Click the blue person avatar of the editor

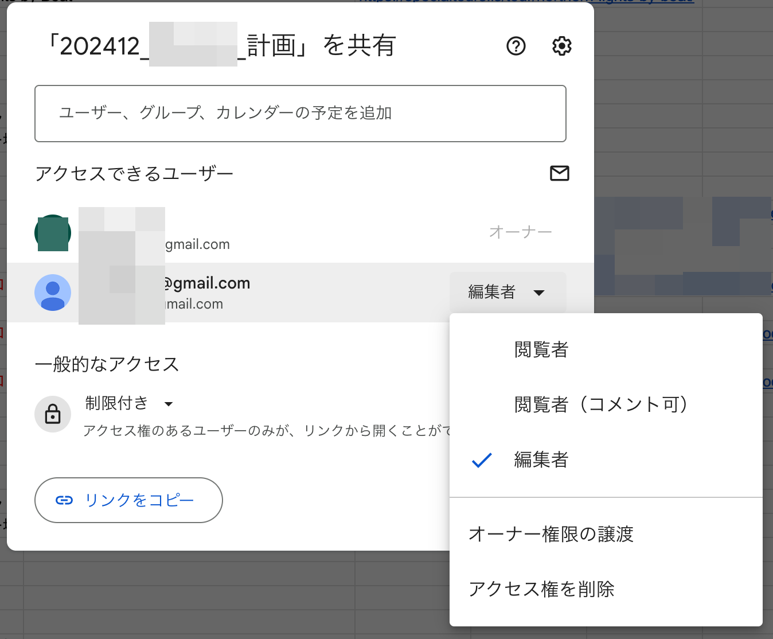click(53, 293)
